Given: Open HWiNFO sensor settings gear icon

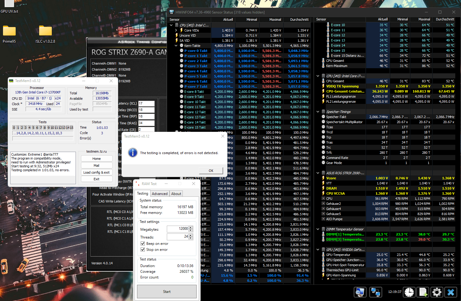Looking at the screenshot, I should tap(437, 292).
